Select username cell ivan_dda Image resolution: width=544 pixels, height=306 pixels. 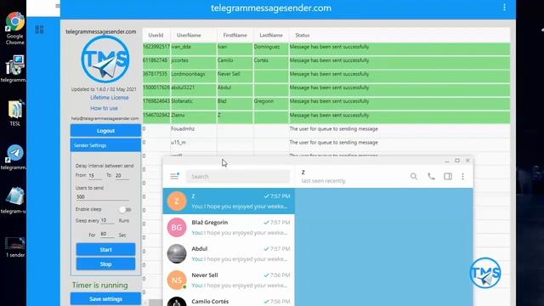pyautogui.click(x=193, y=49)
